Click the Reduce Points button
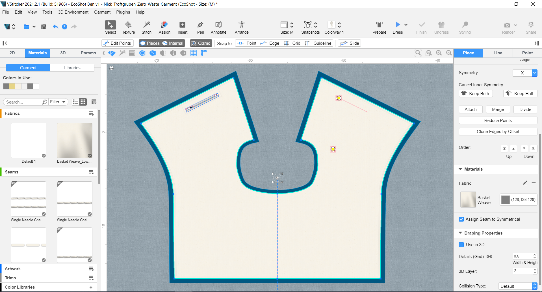 click(x=498, y=121)
